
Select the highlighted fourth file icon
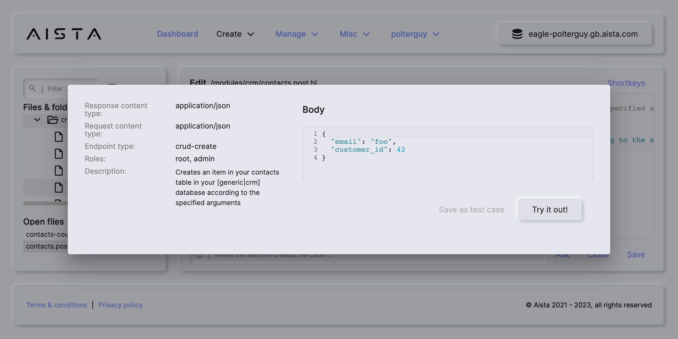[x=58, y=188]
